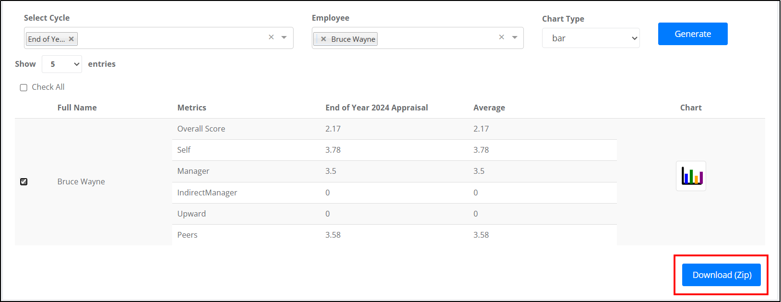Expand the Employee dropdown arrow
781x302 pixels.
pyautogui.click(x=515, y=37)
